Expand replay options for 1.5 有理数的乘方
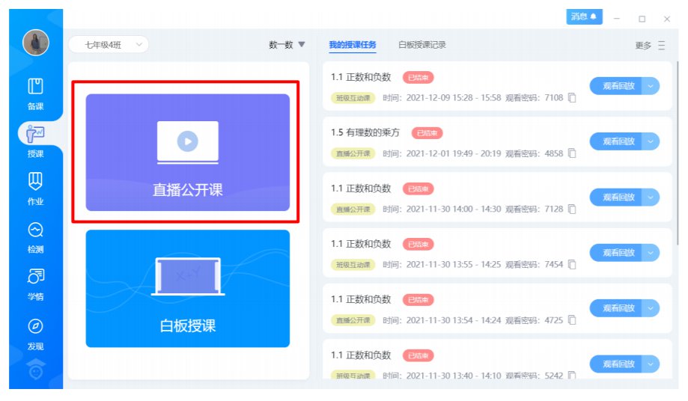 click(651, 141)
